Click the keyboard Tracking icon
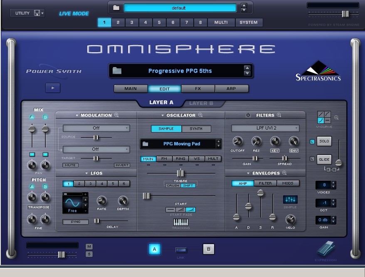Screen dimensions: 365x277 181,222
